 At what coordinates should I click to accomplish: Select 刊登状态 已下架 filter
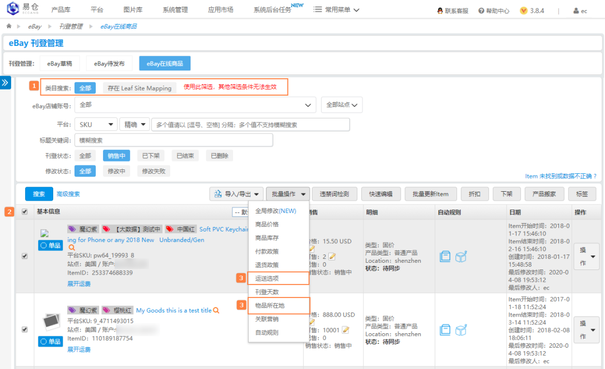pyautogui.click(x=151, y=155)
